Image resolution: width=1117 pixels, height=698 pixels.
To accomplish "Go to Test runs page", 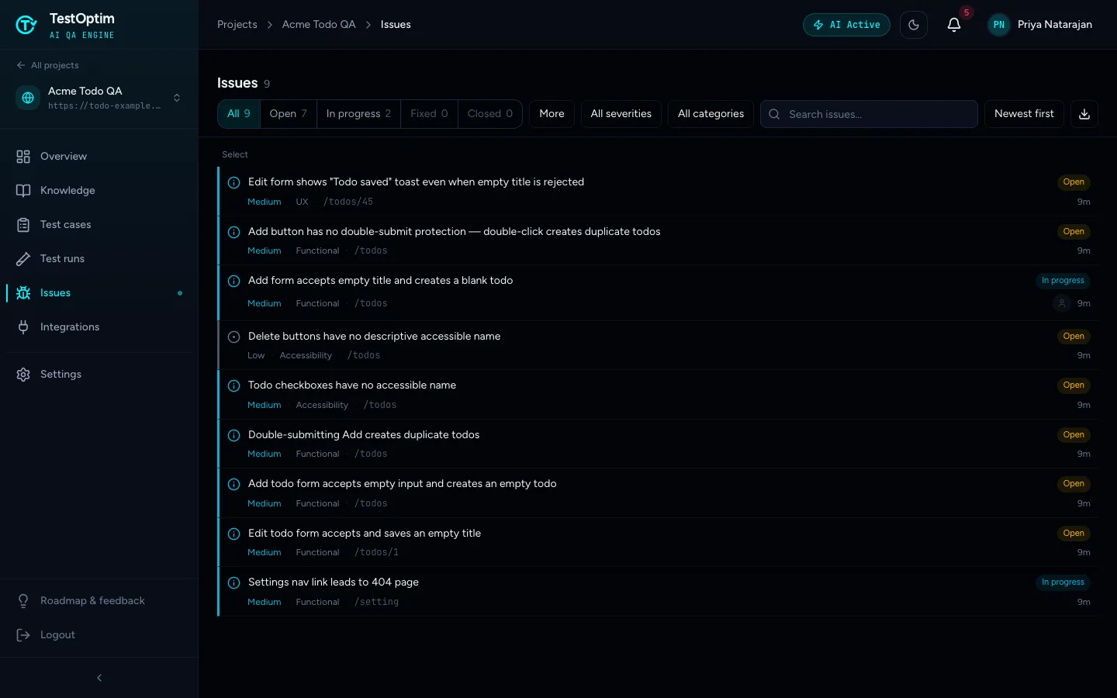I will [99, 258].
